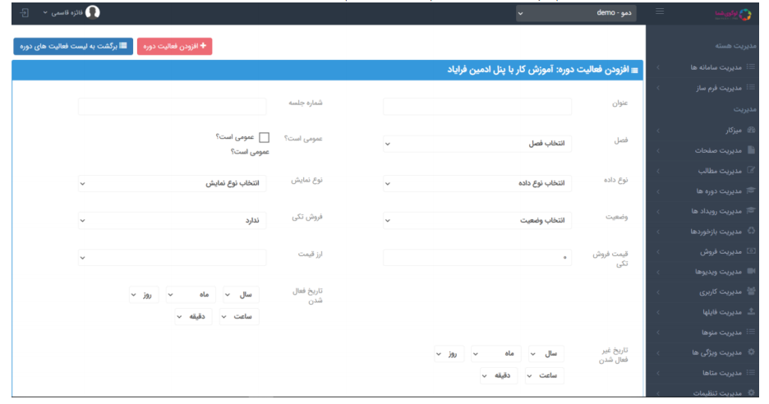This screenshot has width=769, height=404.
Task: Toggle the hamburger sidebar menu icon
Action: 660,11
